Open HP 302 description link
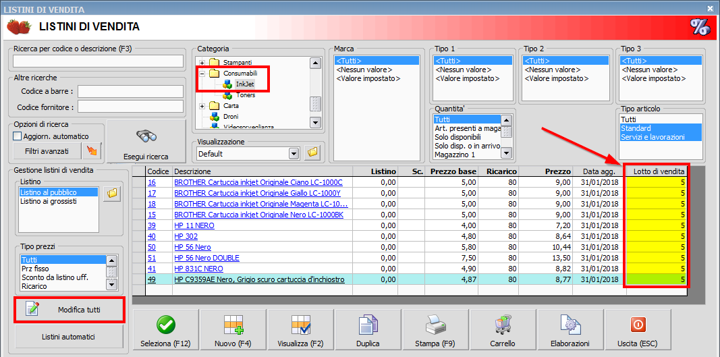This screenshot has width=720, height=357. pos(186,237)
